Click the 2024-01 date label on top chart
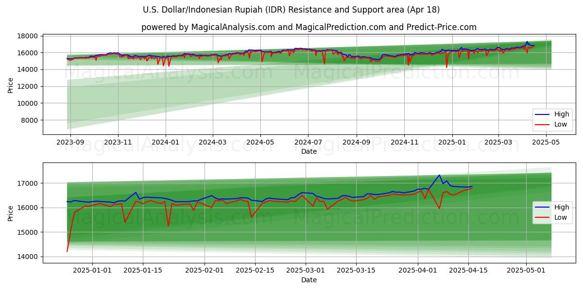The height and width of the screenshot is (291, 583). tap(166, 143)
